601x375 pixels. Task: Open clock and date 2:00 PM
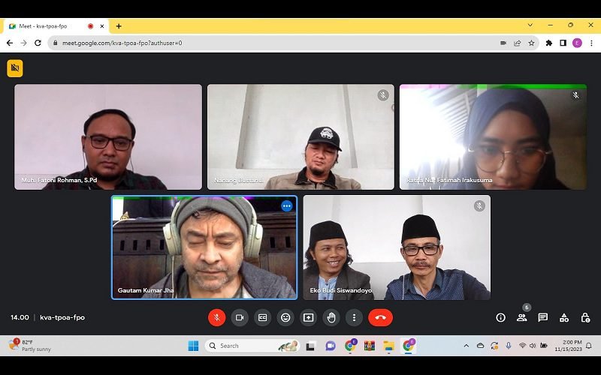tap(569, 346)
